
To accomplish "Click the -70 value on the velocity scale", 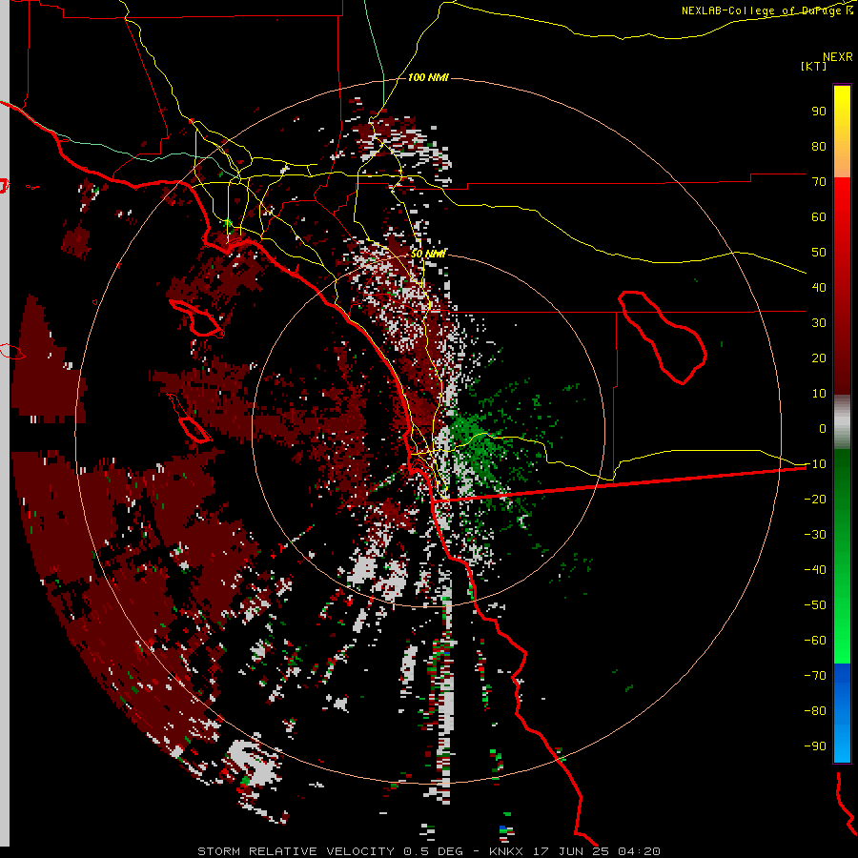I will click(x=815, y=676).
